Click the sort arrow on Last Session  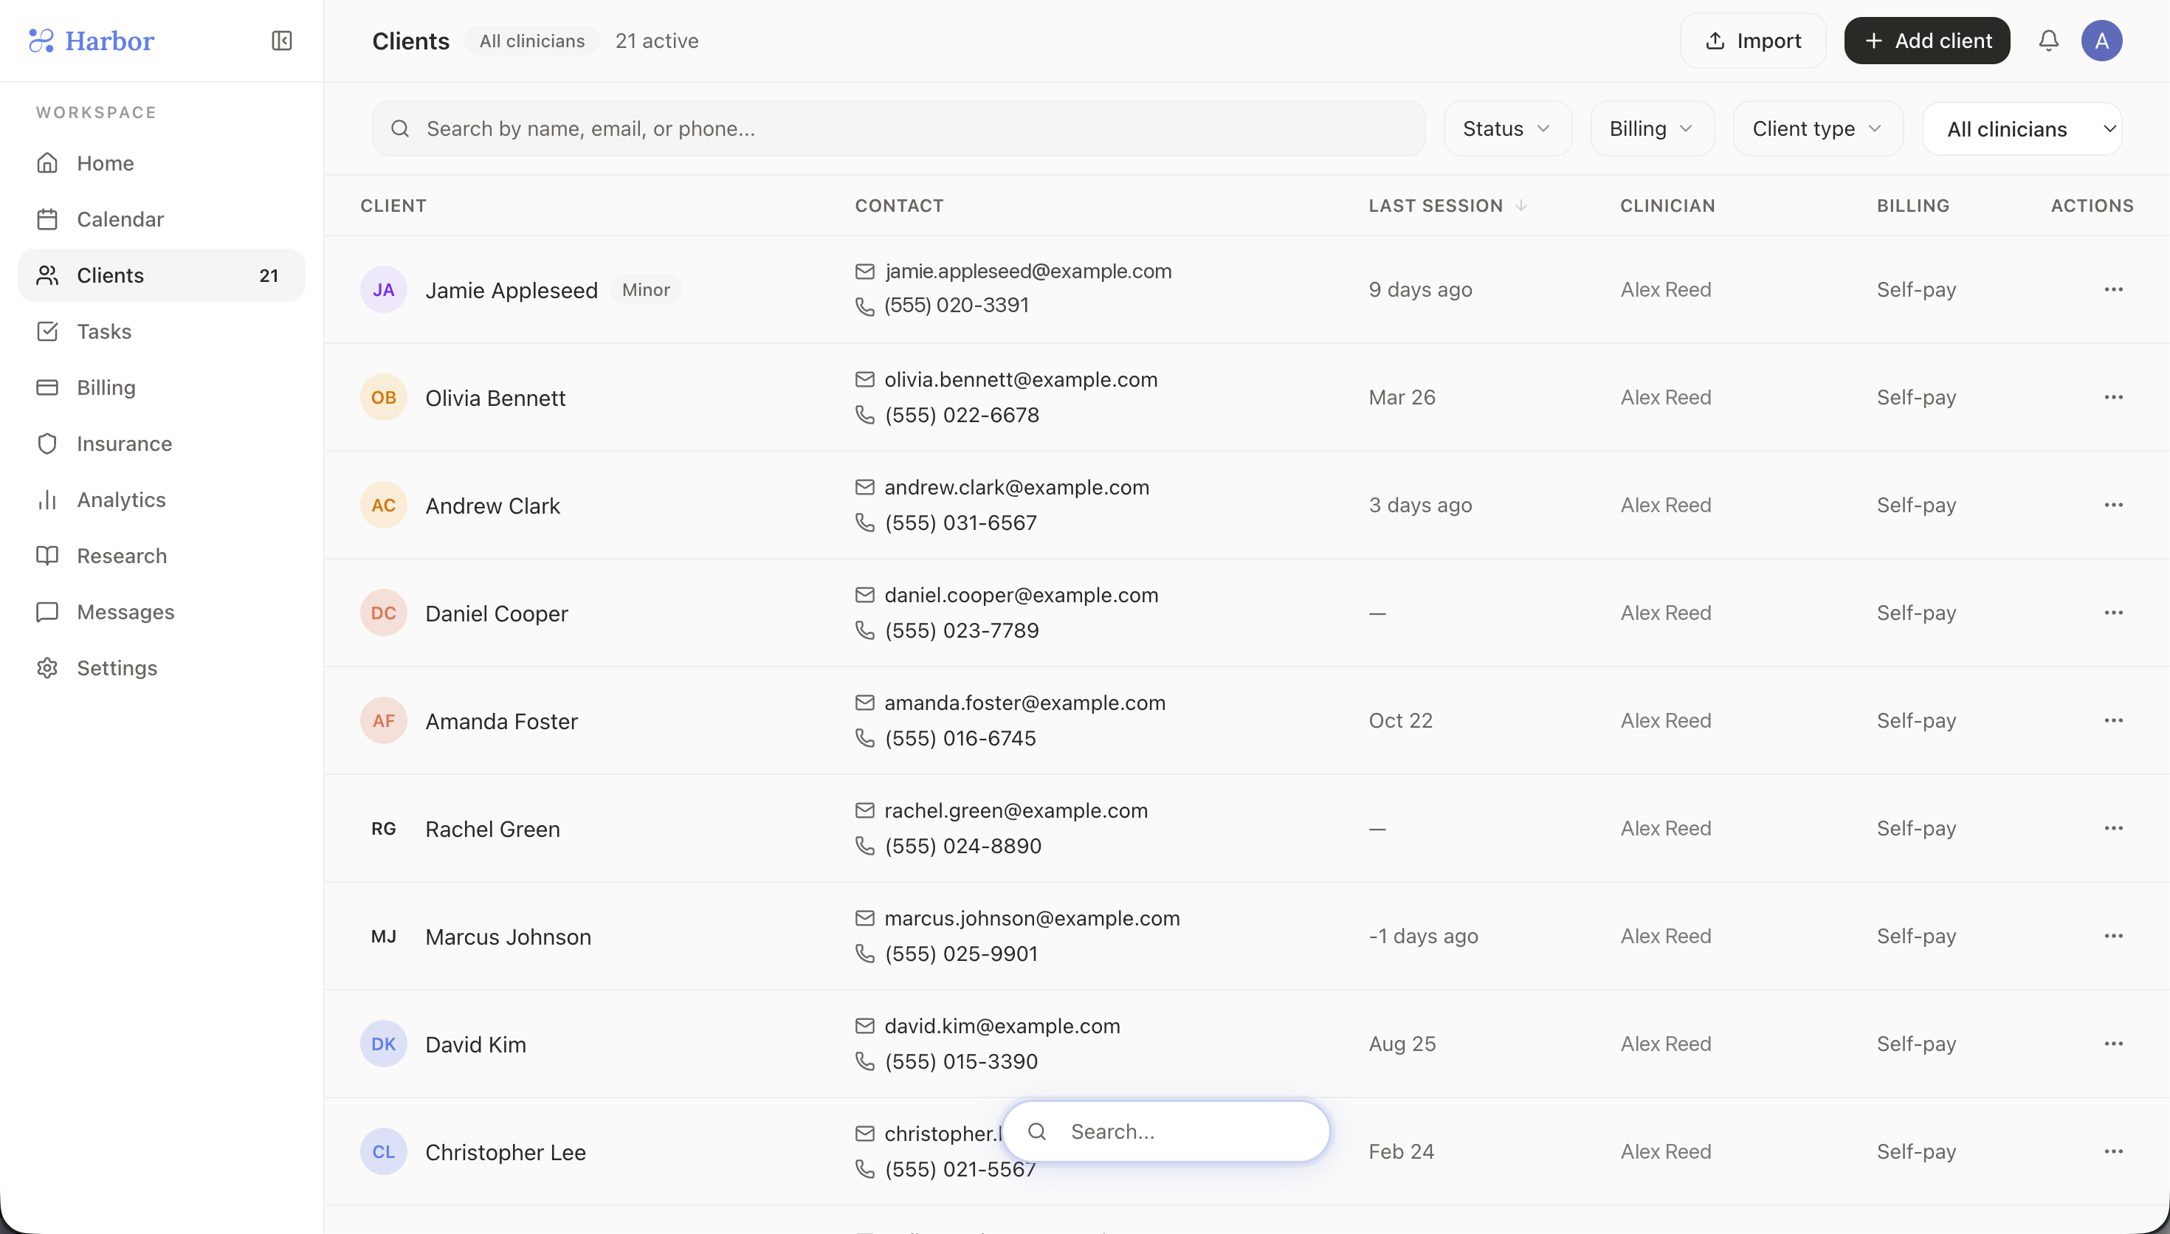point(1521,206)
